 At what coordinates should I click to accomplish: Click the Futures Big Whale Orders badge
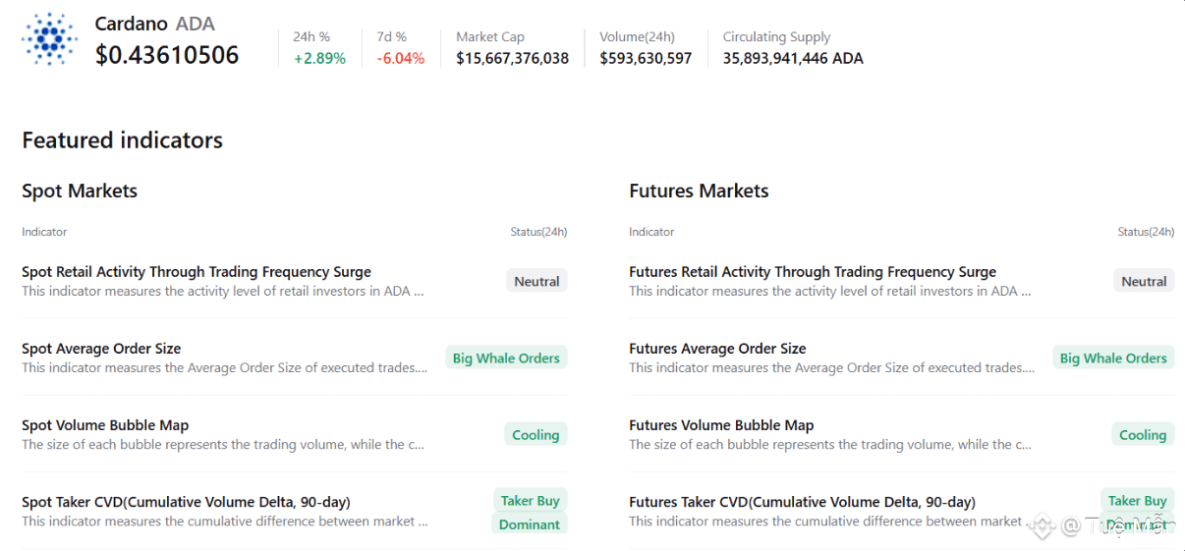click(x=1113, y=358)
